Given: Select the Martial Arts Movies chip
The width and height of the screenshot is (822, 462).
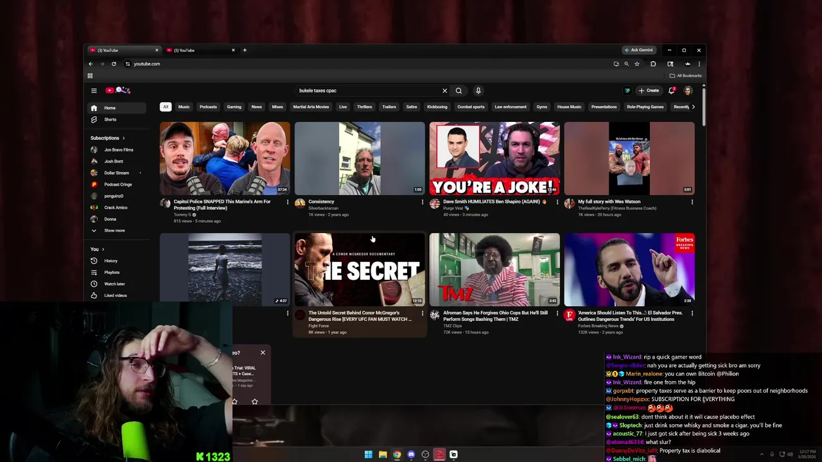Looking at the screenshot, I should pyautogui.click(x=311, y=107).
